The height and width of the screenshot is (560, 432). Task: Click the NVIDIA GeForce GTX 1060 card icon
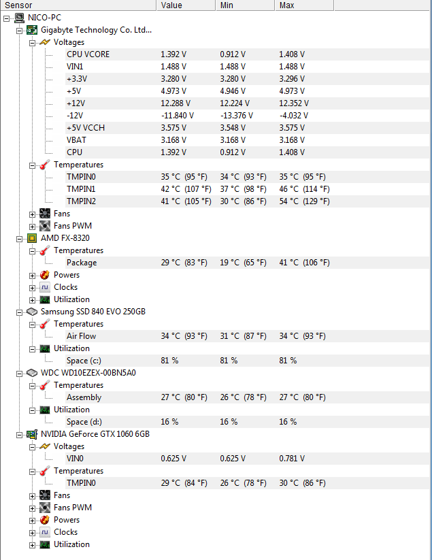tap(32, 434)
